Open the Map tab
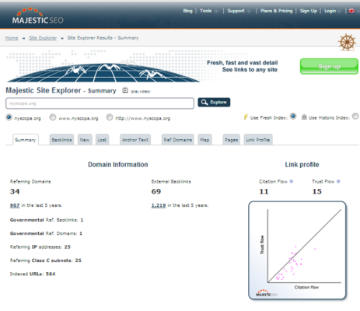The height and width of the screenshot is (311, 360). [x=204, y=140]
